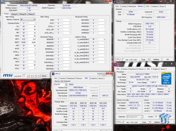Screen dimensions: 176x131
Task: Click the Intel Core i7 5960X name field
Action: (143, 74)
